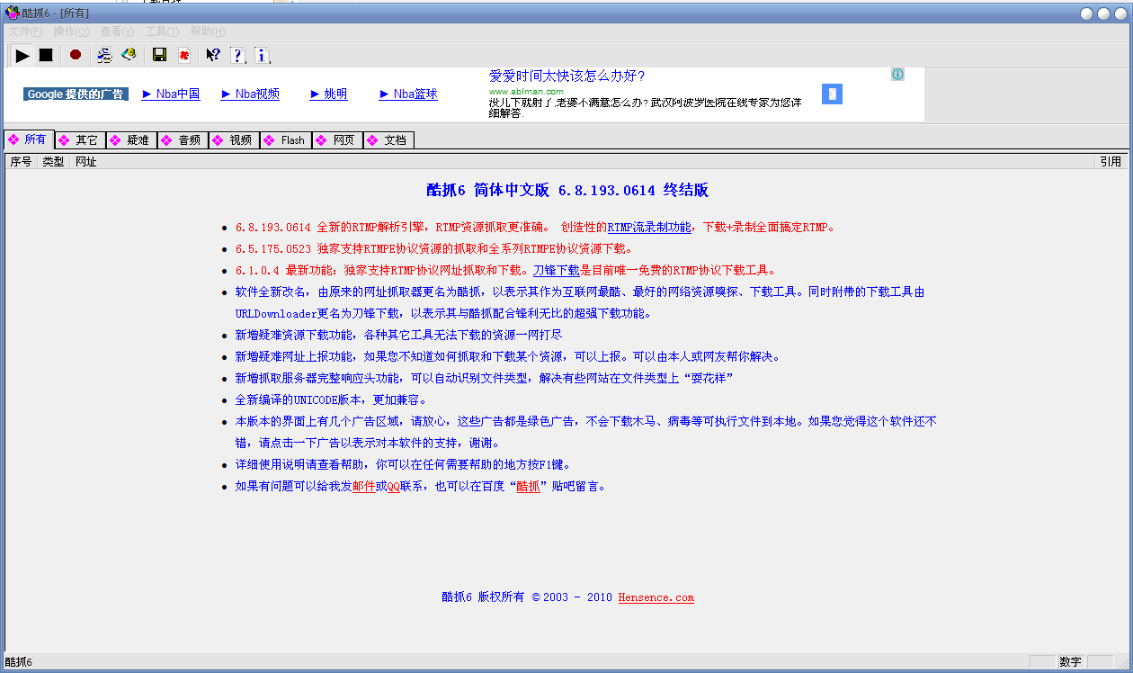Open the About info 'i' icon
This screenshot has width=1133, height=673.
pos(262,56)
